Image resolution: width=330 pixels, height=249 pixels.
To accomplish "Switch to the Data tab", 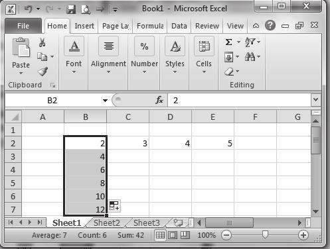I will [179, 26].
